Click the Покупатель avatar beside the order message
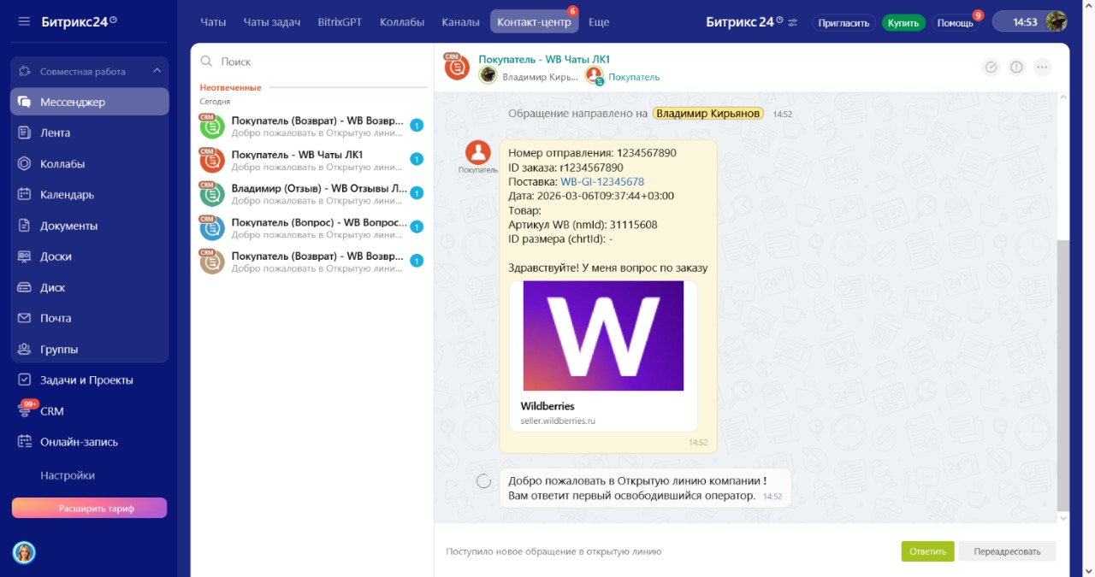This screenshot has height=577, width=1095. 477,153
